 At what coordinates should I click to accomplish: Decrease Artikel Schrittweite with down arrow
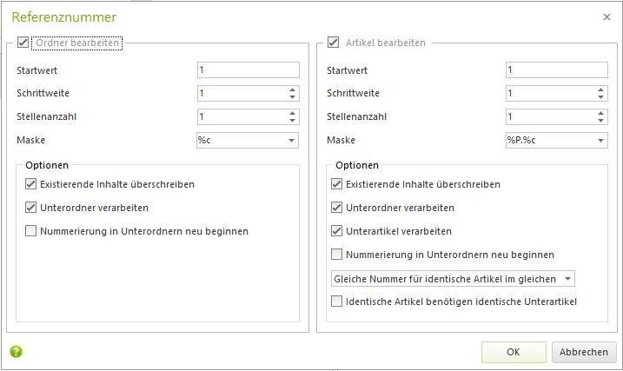click(600, 96)
